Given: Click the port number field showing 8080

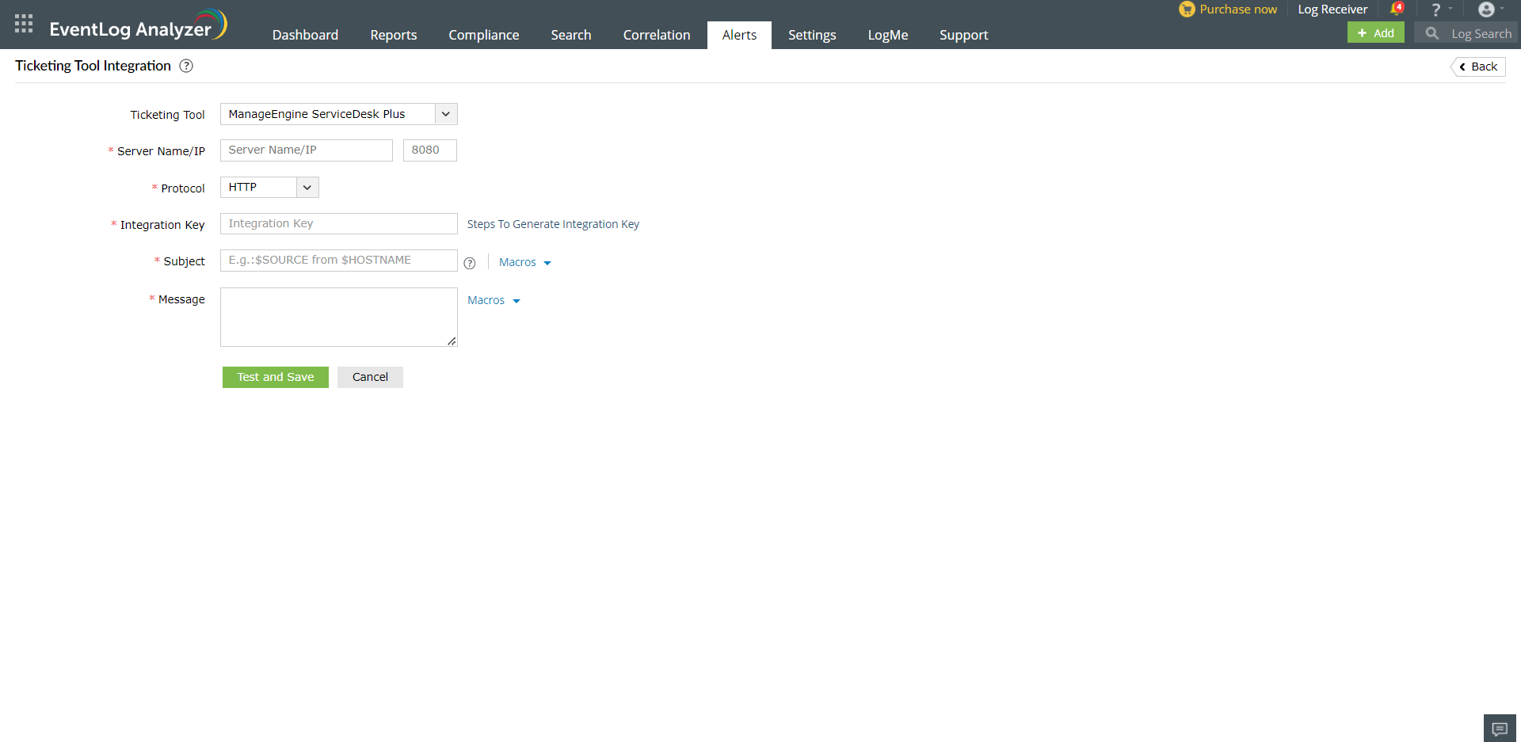Looking at the screenshot, I should [x=430, y=150].
